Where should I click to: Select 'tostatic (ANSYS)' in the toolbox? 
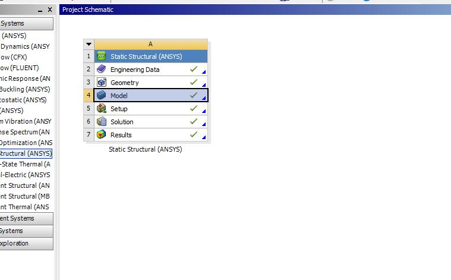tap(23, 100)
